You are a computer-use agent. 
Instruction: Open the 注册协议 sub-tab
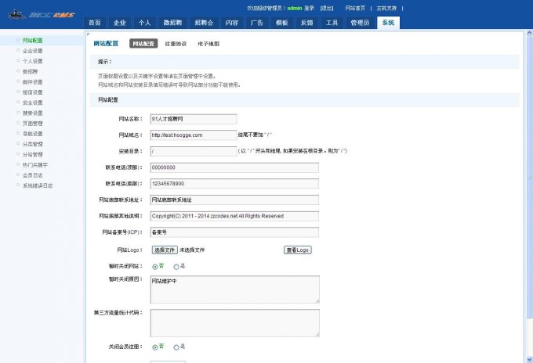[176, 44]
